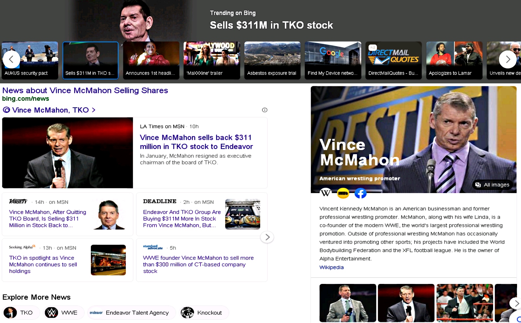Open Vince McMahon's IMDb icon
The image size is (521, 323).
[343, 193]
